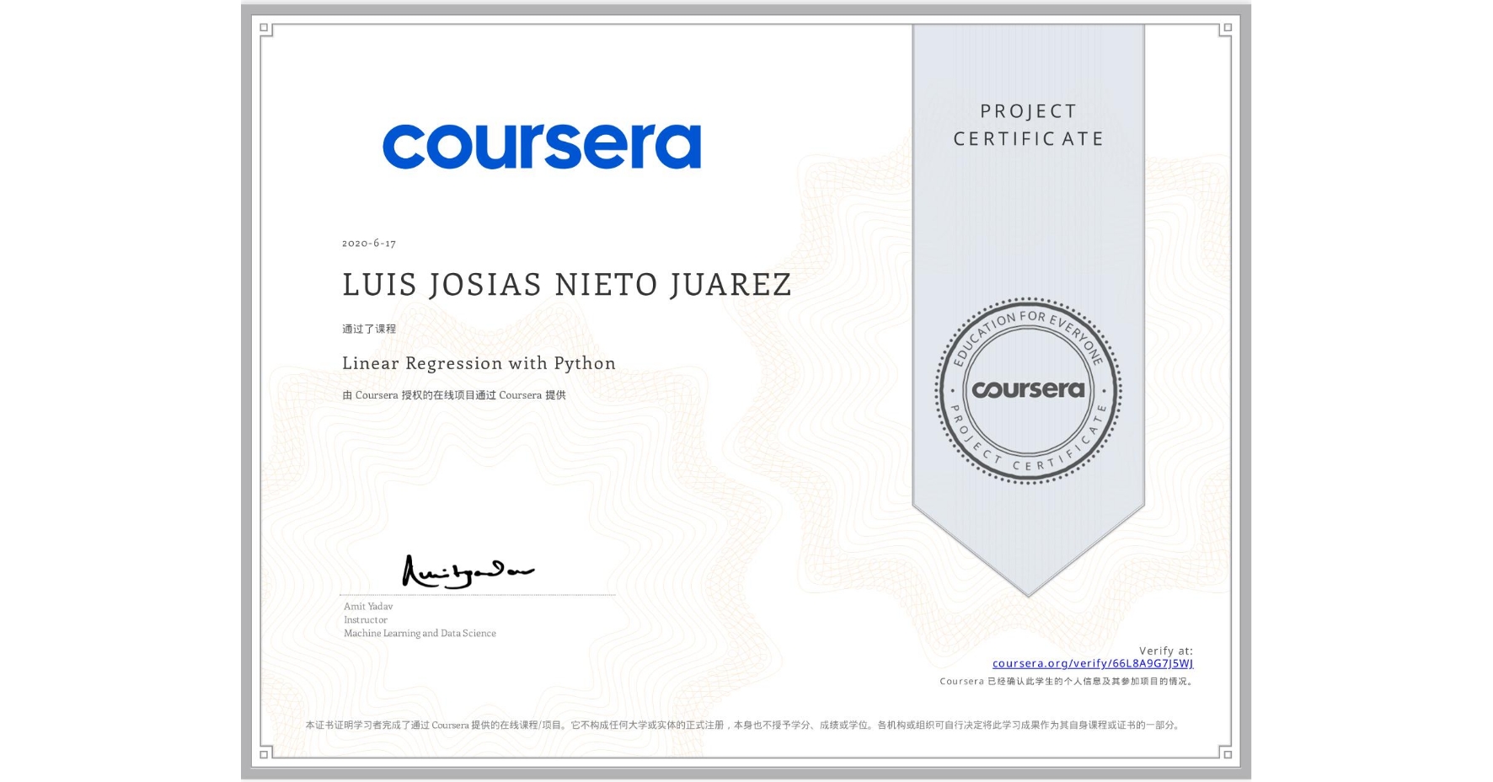Select the Machine Learning and Data Science subtitle

point(419,633)
